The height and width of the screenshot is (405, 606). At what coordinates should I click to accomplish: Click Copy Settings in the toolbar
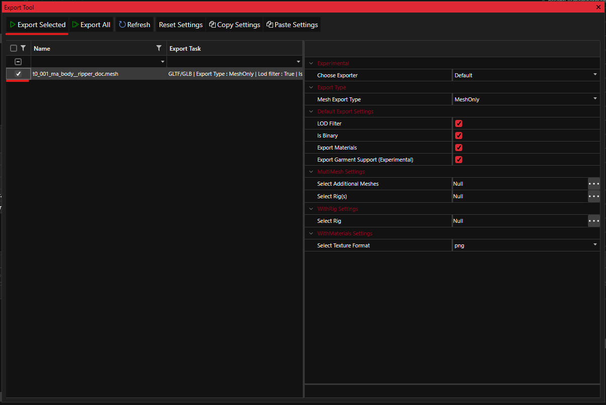coord(234,25)
